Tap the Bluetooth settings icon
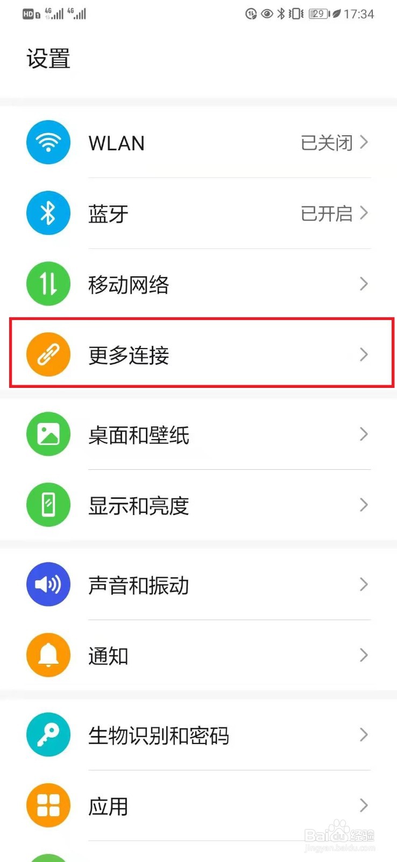 coord(48,213)
